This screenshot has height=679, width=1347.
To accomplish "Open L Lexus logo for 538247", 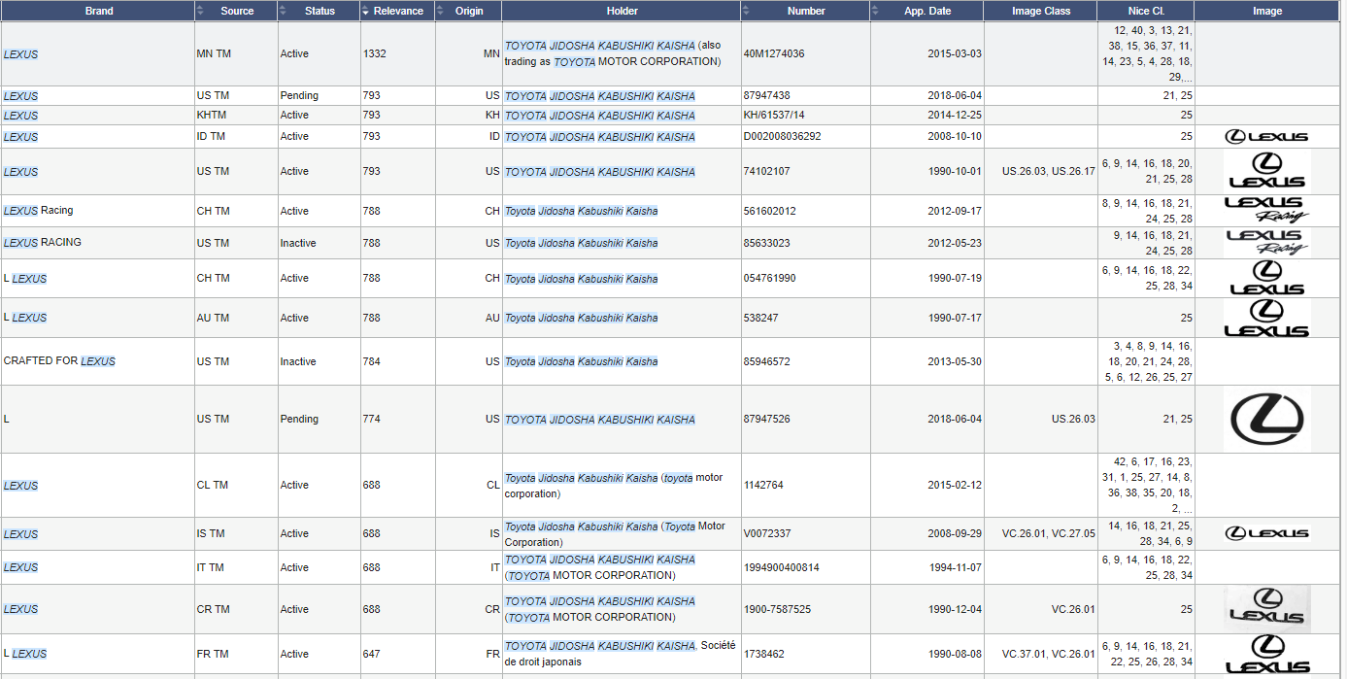I will 1266,318.
